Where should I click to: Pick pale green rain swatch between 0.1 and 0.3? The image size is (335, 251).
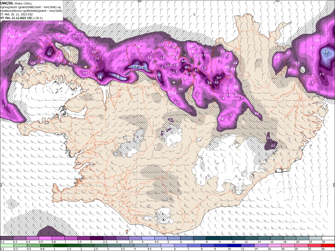tap(7, 246)
